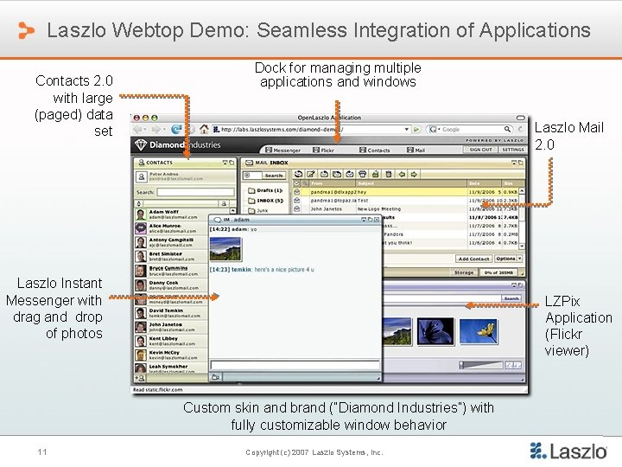Click the compose new message icon
The image size is (622, 467).
click(x=311, y=174)
